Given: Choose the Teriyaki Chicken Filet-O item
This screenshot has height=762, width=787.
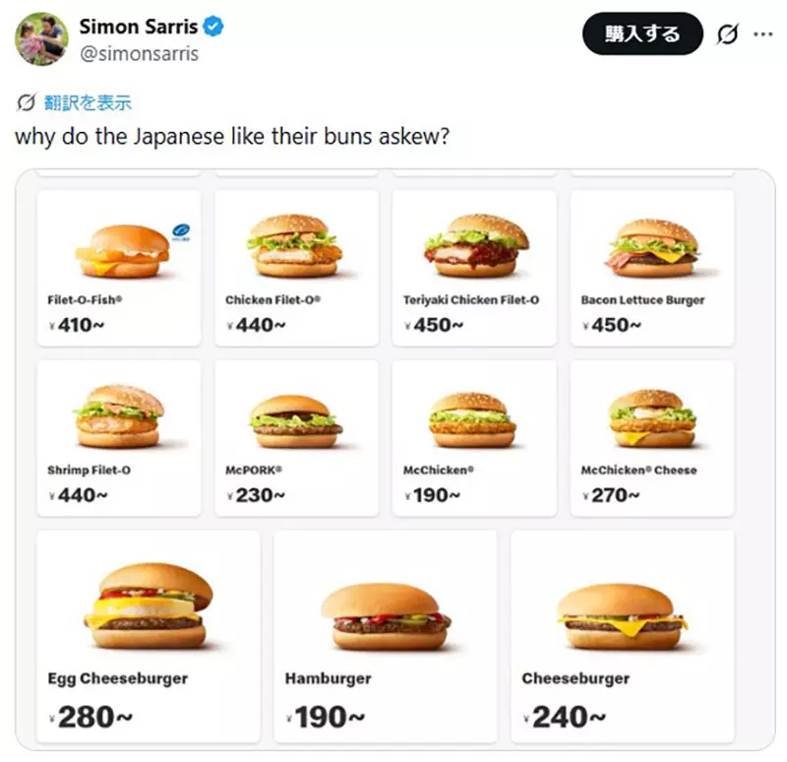Looking at the screenshot, I should [474, 267].
